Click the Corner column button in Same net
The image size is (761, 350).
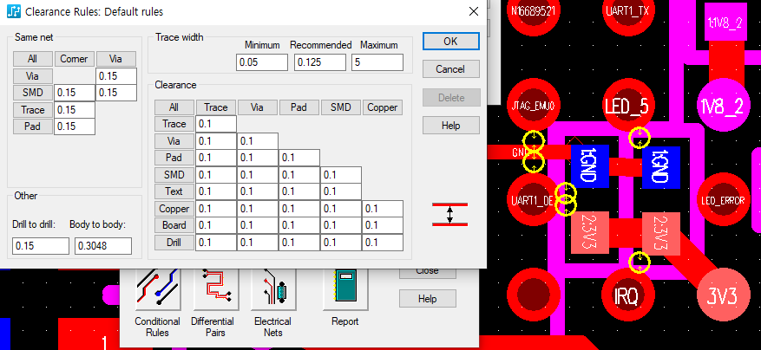[x=74, y=59]
